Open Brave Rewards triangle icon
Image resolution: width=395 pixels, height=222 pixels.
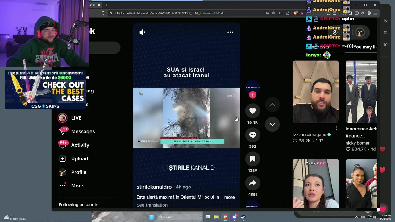pyautogui.click(x=302, y=13)
